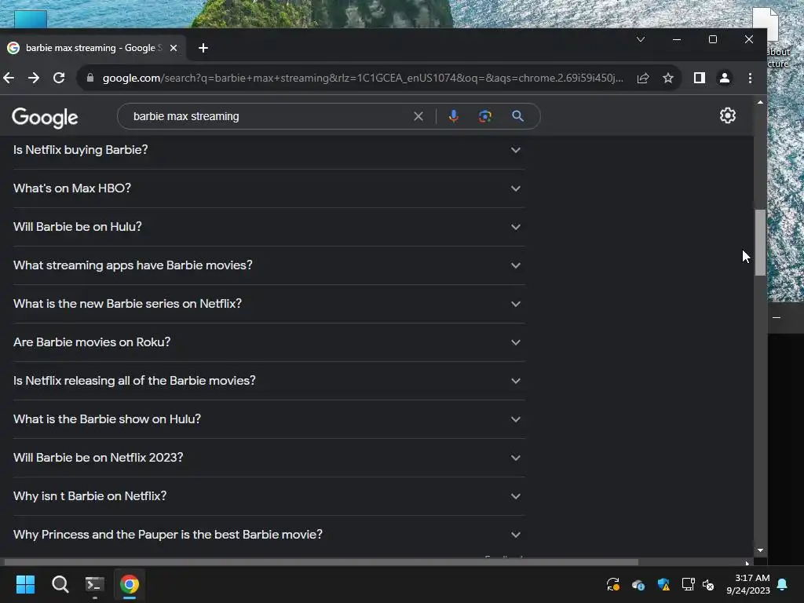Open a new tab with plus button

tap(203, 48)
